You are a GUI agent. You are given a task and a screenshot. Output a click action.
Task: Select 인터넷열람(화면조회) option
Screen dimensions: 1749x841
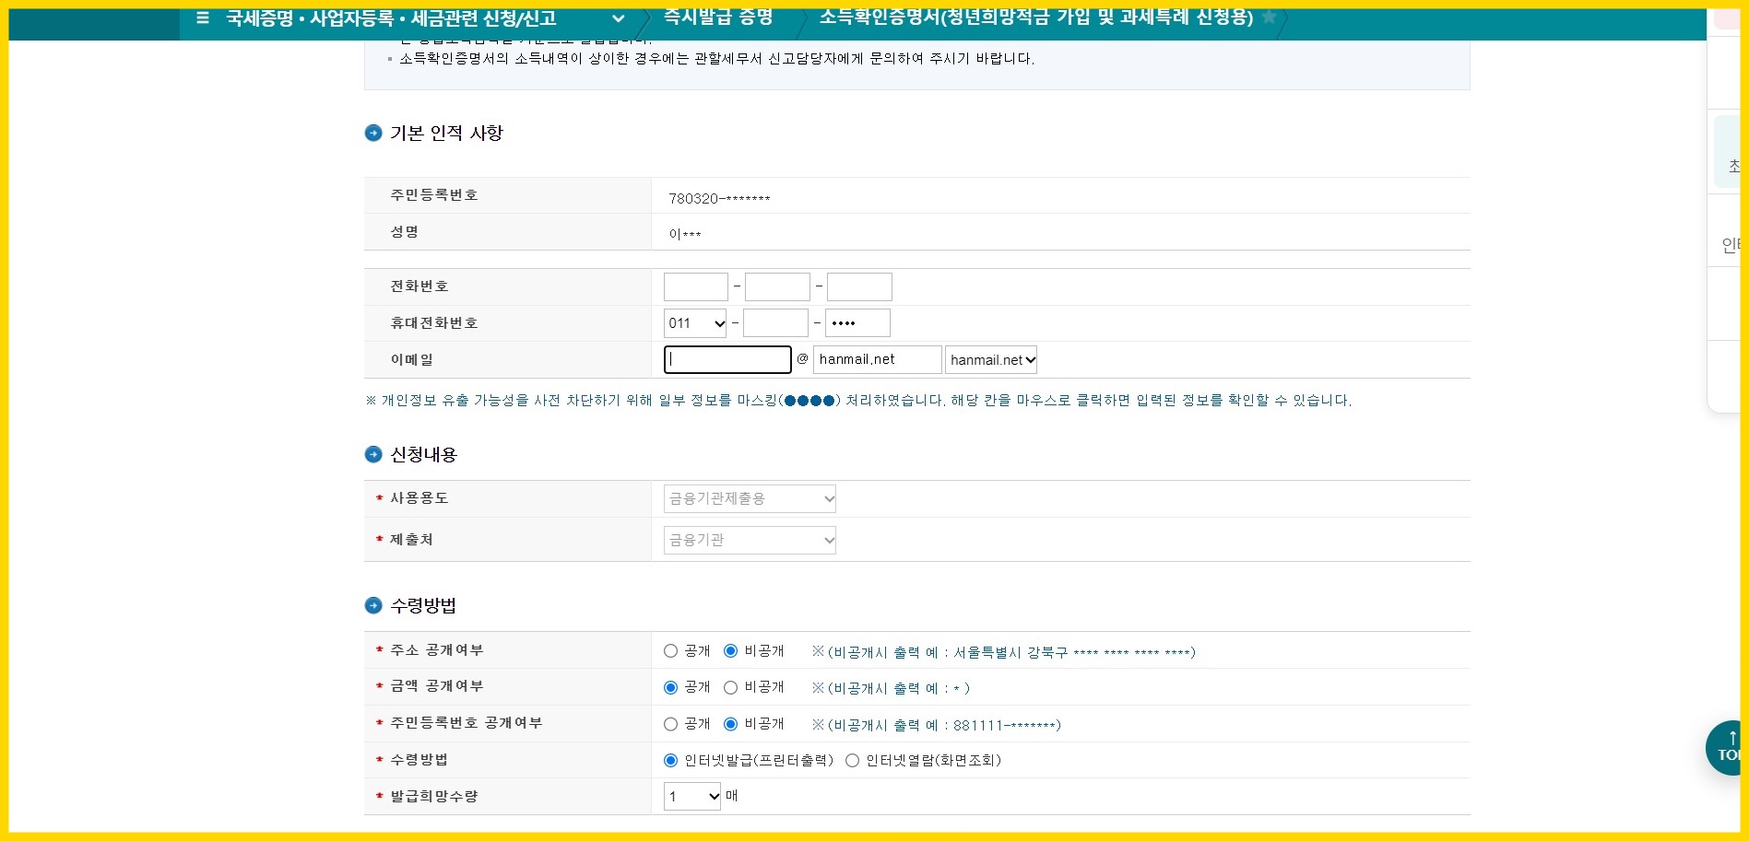(x=852, y=760)
